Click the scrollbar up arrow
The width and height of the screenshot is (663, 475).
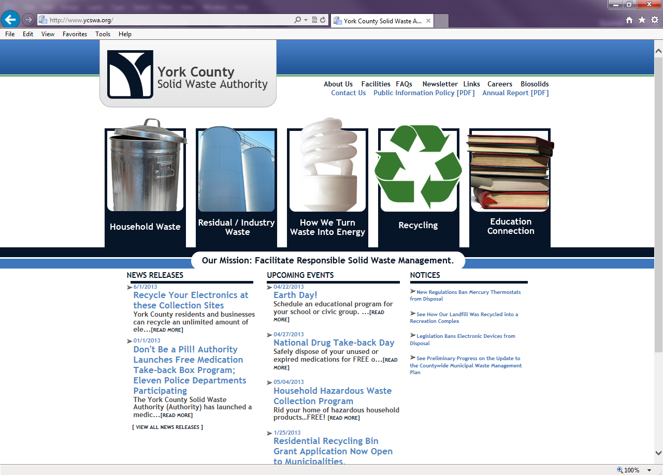coord(658,52)
